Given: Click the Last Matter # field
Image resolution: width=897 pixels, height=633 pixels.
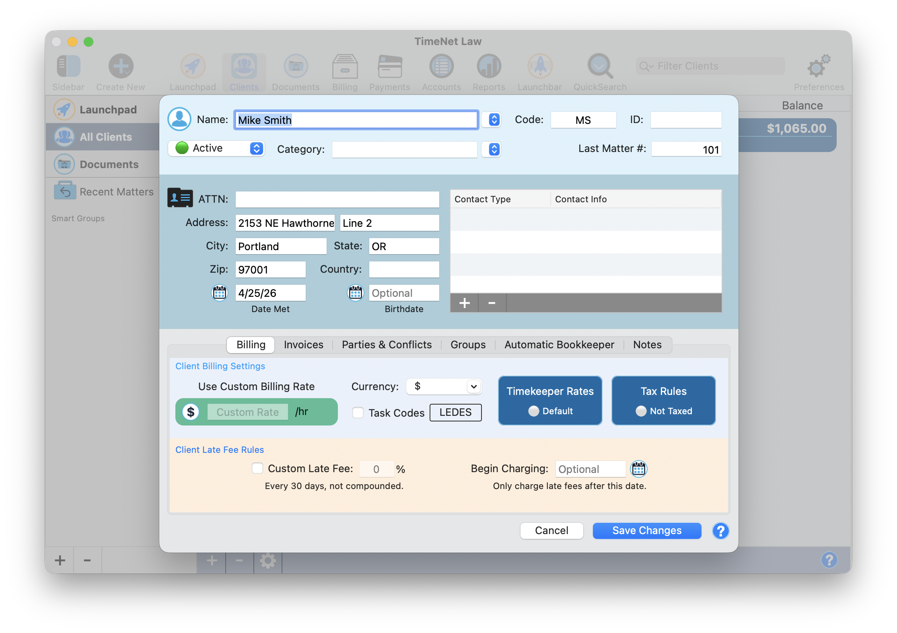Looking at the screenshot, I should click(686, 149).
